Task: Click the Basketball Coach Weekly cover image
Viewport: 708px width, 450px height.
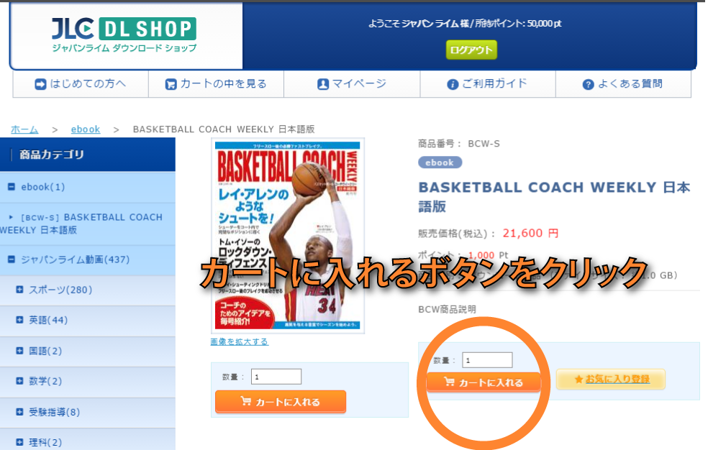Action: (x=288, y=236)
